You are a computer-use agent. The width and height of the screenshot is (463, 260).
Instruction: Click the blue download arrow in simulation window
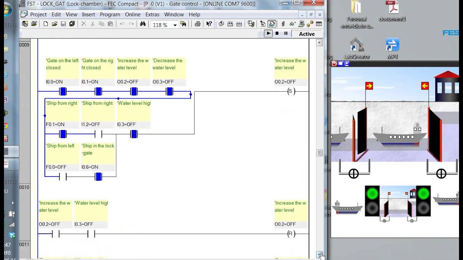point(347,64)
